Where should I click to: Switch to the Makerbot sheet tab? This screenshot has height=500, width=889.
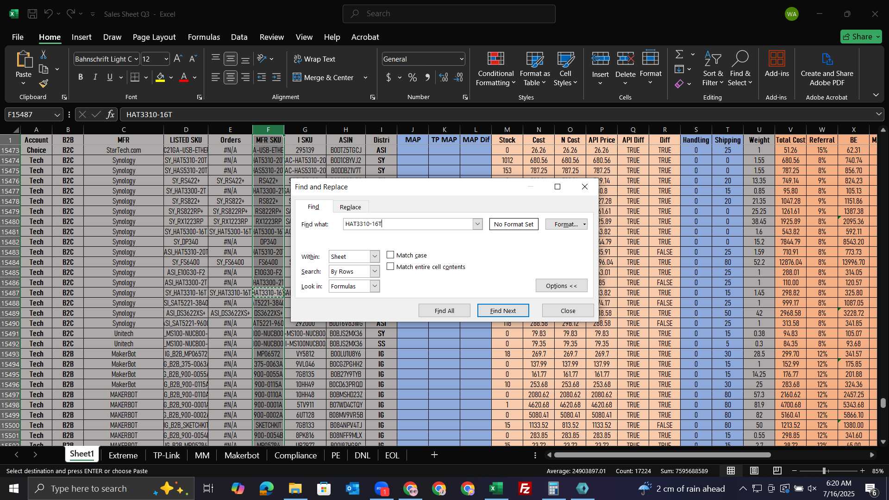point(242,456)
